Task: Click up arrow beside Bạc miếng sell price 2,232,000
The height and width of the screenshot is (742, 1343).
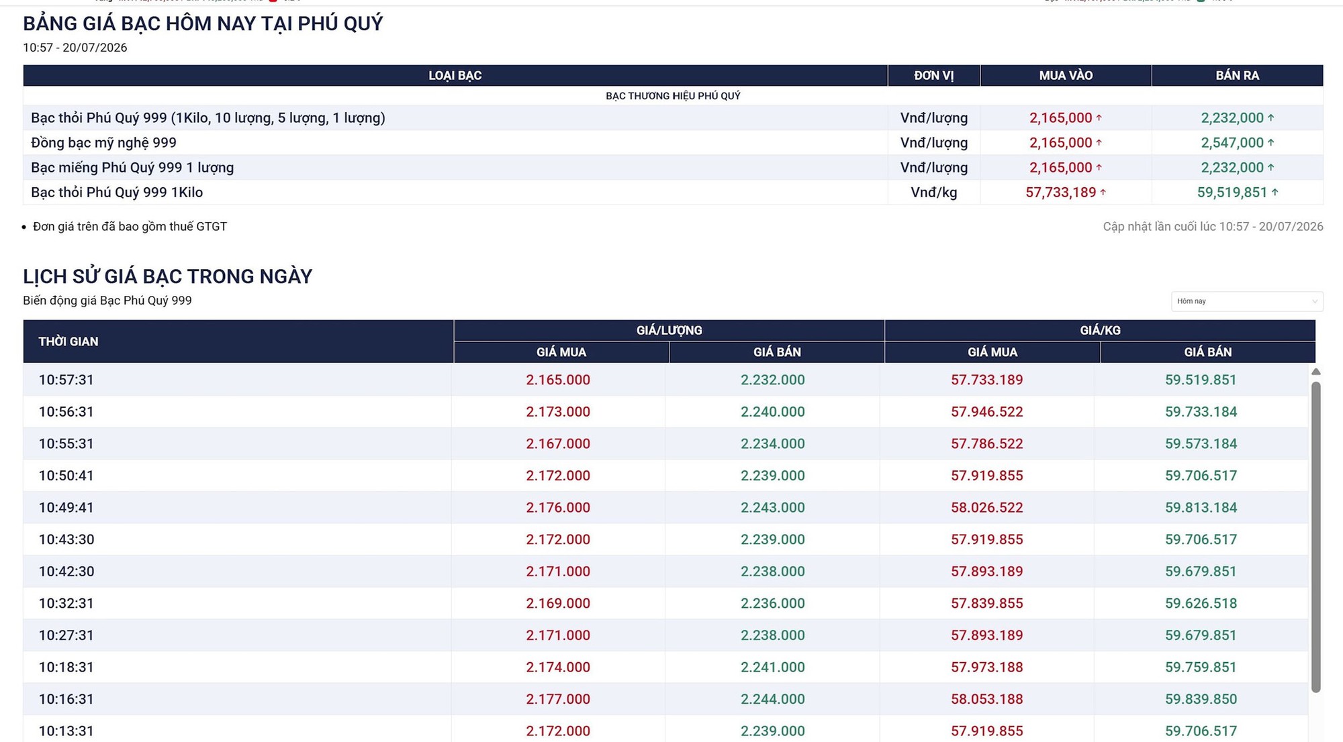Action: coord(1271,167)
